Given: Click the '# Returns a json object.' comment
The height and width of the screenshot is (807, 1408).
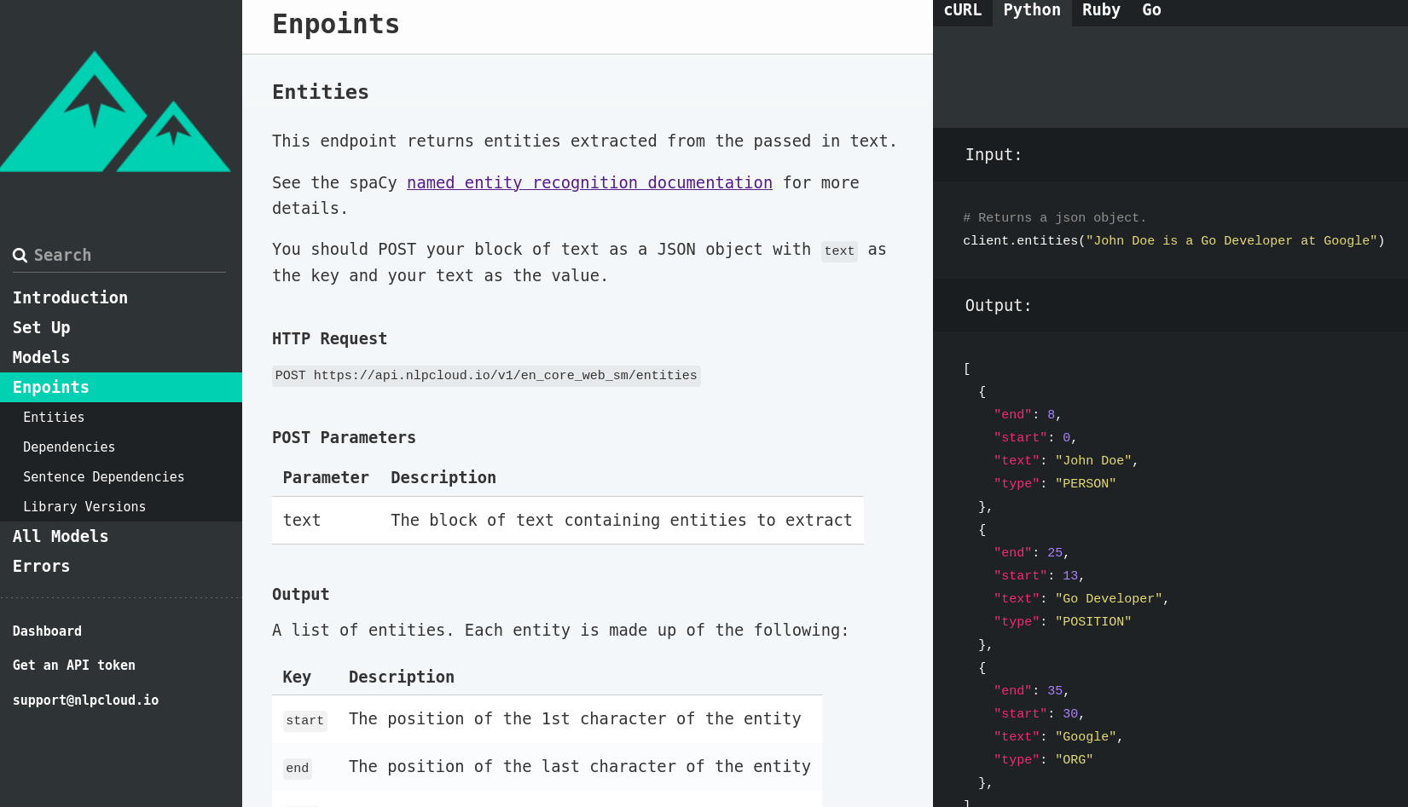Looking at the screenshot, I should tap(1054, 217).
